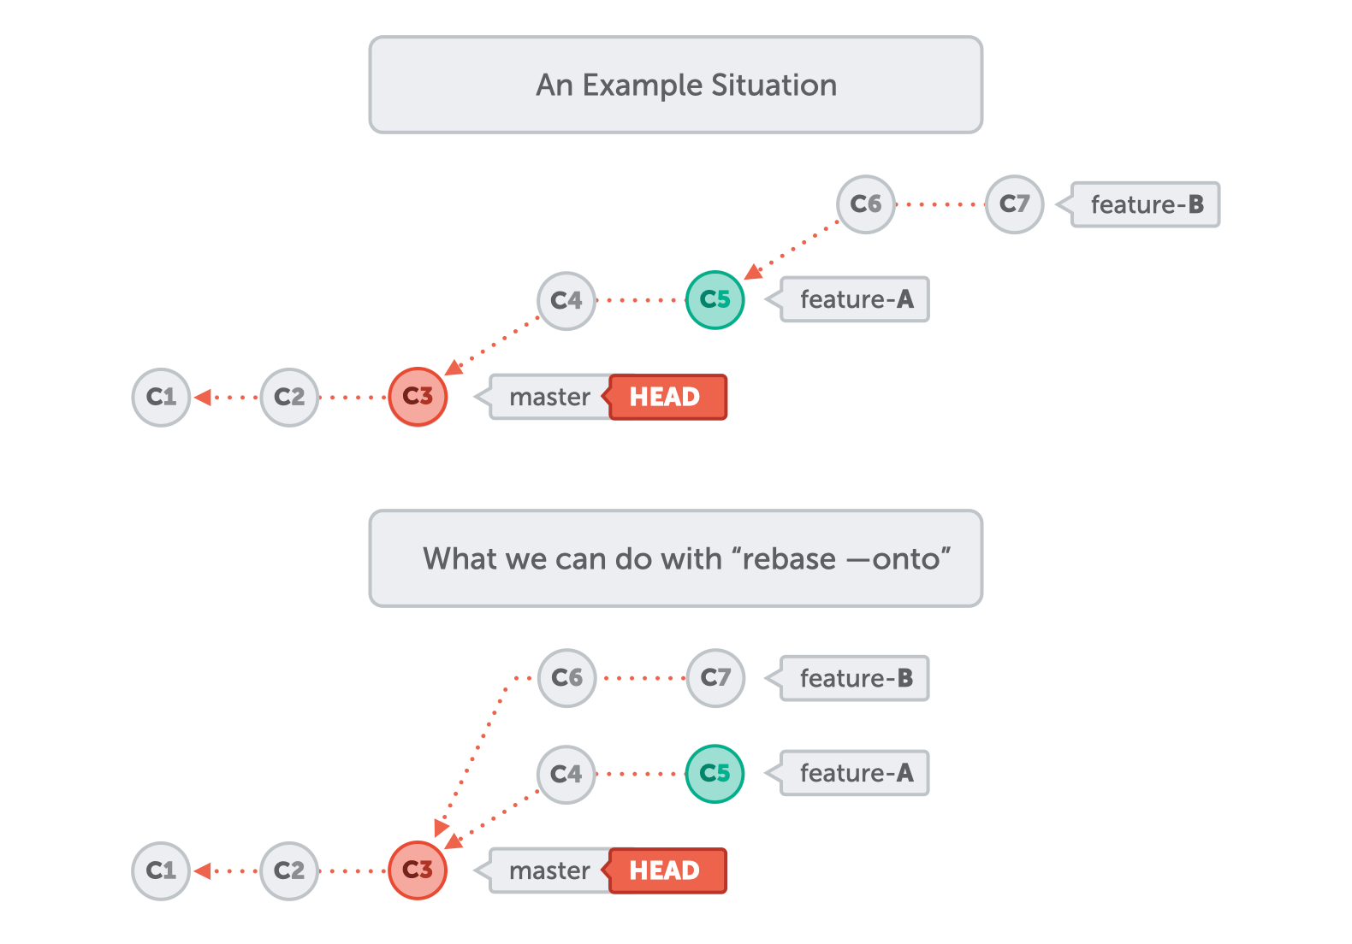This screenshot has width=1352, height=944.
Task: Click the C7 commit in the top diagram
Action: pyautogui.click(x=1014, y=204)
